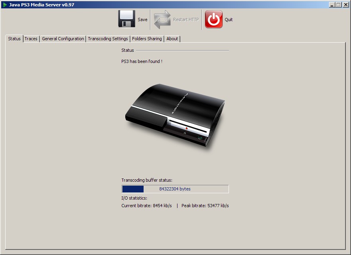Open the Transcoding Settings tab
Image resolution: width=351 pixels, height=255 pixels.
tap(108, 39)
